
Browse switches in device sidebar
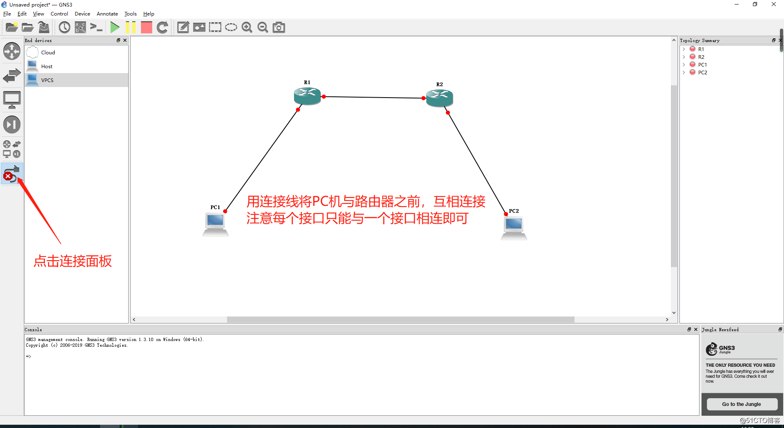coord(12,76)
